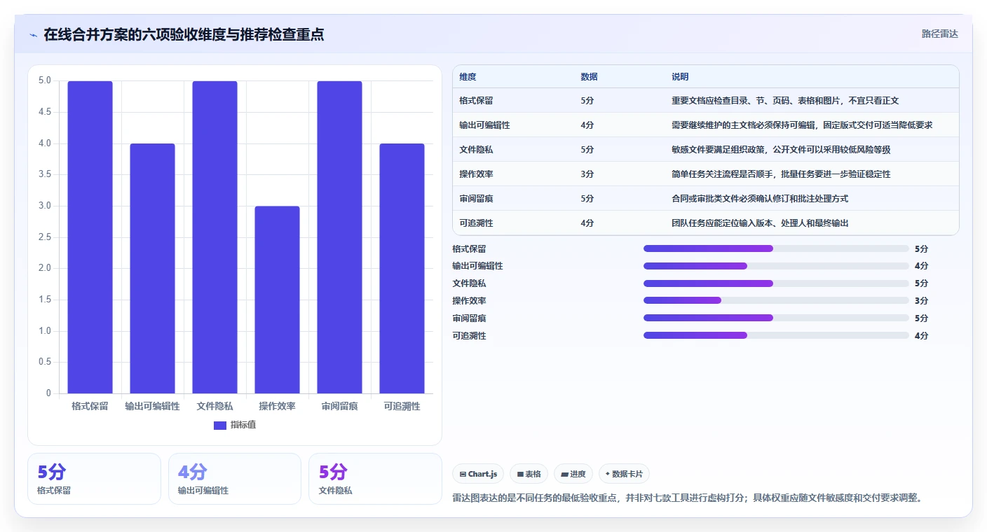Select the 审阅留痕 table row label
Image resolution: width=987 pixels, height=532 pixels.
point(476,199)
